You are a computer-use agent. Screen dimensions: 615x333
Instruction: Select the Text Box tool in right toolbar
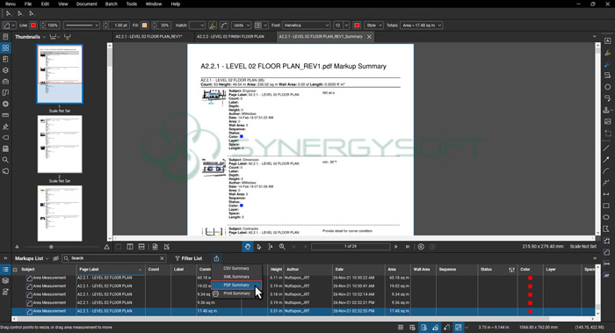point(607,40)
